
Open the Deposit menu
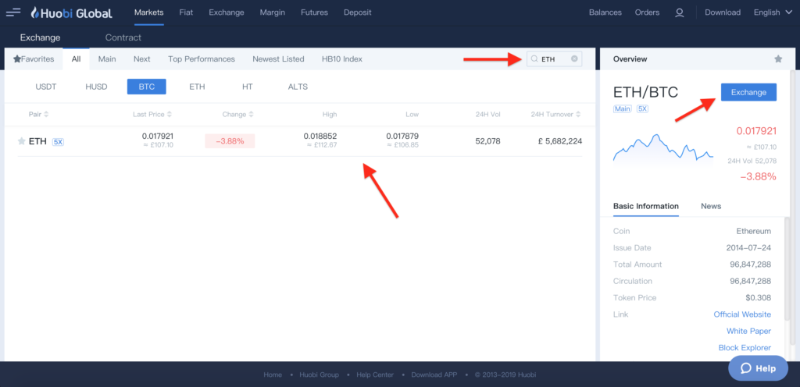(x=358, y=12)
